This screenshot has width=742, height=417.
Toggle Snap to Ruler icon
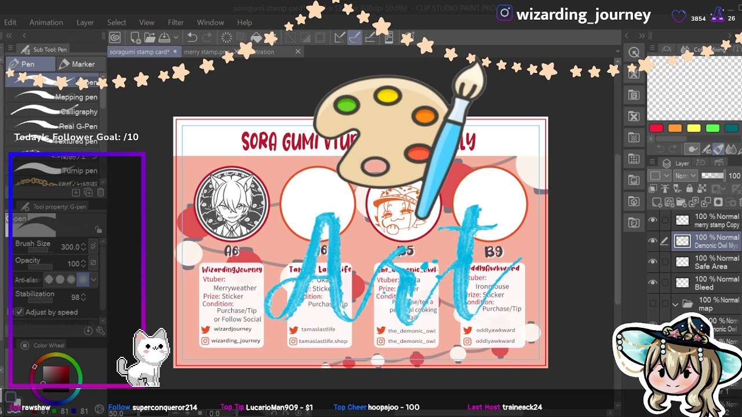coord(340,38)
